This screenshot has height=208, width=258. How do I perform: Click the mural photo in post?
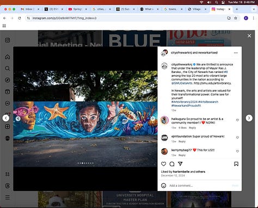click(85, 119)
